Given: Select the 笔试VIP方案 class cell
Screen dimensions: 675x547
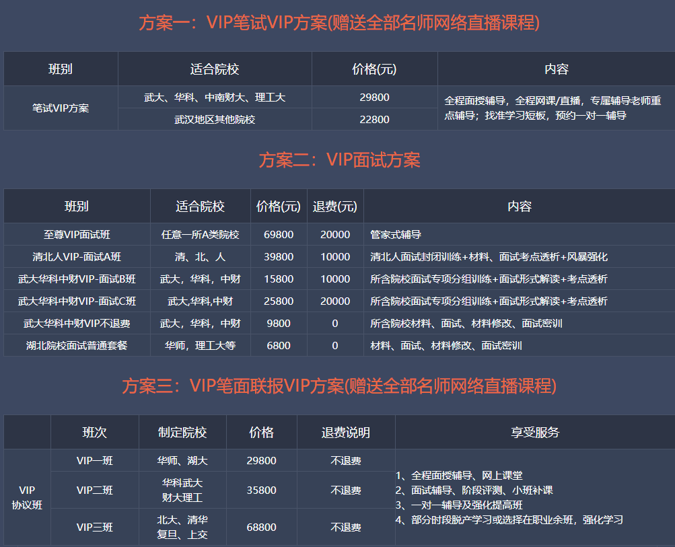Looking at the screenshot, I should click(61, 108).
